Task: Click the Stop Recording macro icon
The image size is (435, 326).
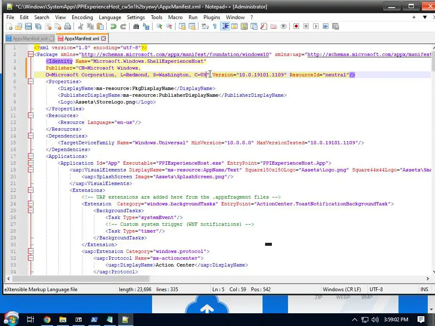Action: tap(306, 26)
